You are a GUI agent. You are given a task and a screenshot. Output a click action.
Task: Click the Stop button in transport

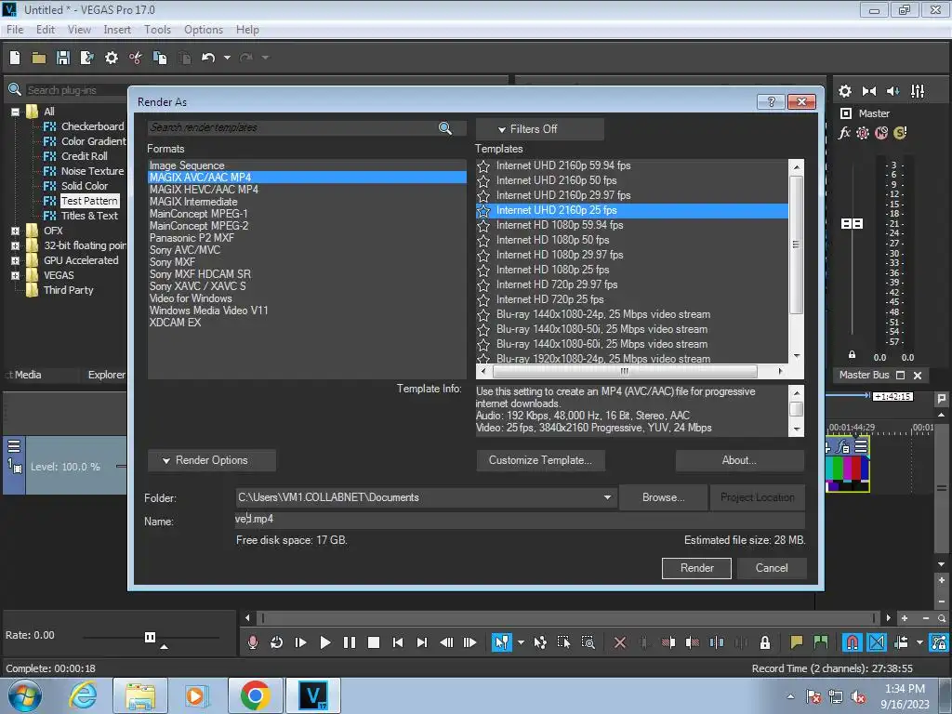click(x=374, y=642)
